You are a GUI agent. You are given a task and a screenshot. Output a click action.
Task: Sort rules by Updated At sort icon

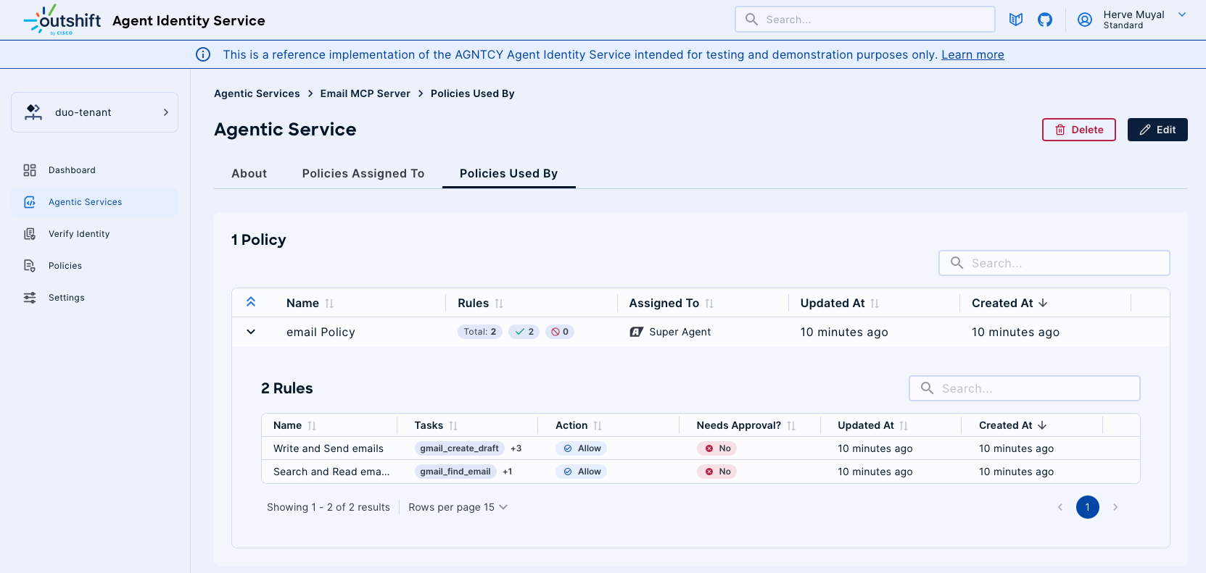pyautogui.click(x=904, y=426)
